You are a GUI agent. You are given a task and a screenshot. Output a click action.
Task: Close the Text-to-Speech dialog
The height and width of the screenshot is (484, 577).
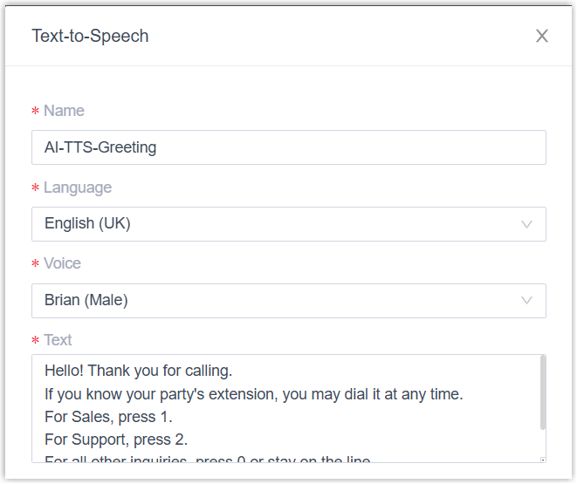point(542,36)
